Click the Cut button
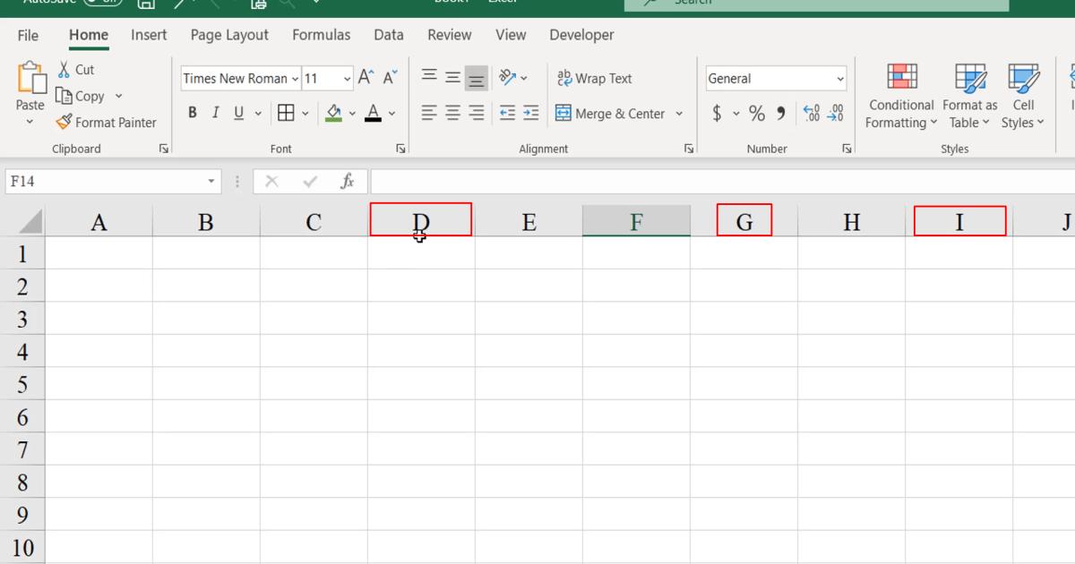The image size is (1075, 564). (x=78, y=69)
